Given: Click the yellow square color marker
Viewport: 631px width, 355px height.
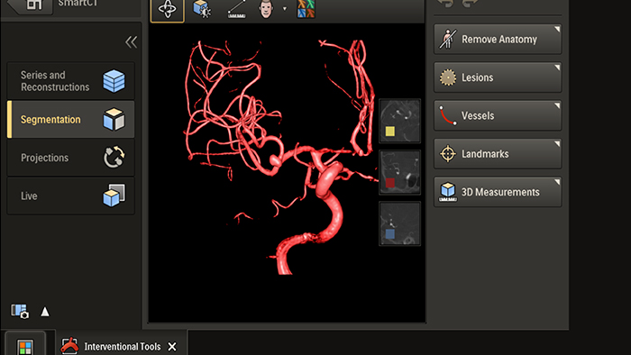Looking at the screenshot, I should pos(390,132).
